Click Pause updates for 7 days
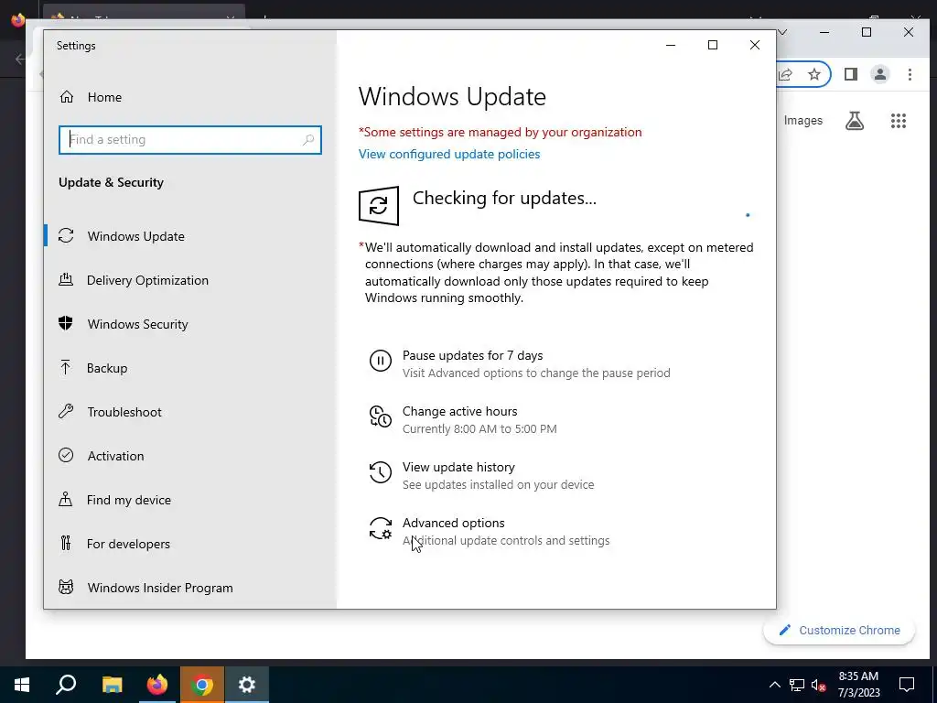 click(473, 355)
